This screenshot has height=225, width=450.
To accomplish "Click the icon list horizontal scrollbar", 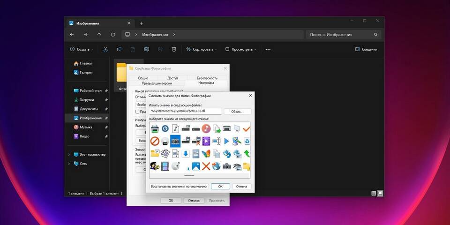I will pyautogui.click(x=189, y=176).
